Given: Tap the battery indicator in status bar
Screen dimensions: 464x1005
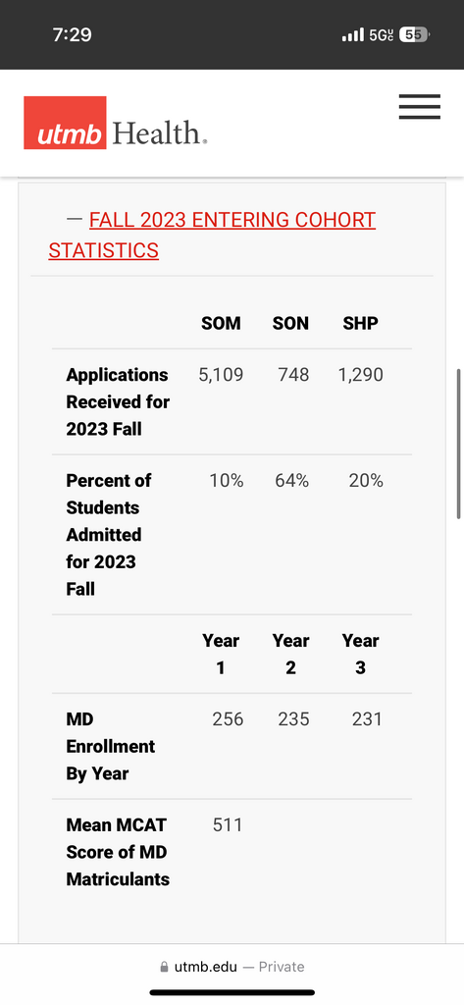Looking at the screenshot, I should 414,34.
